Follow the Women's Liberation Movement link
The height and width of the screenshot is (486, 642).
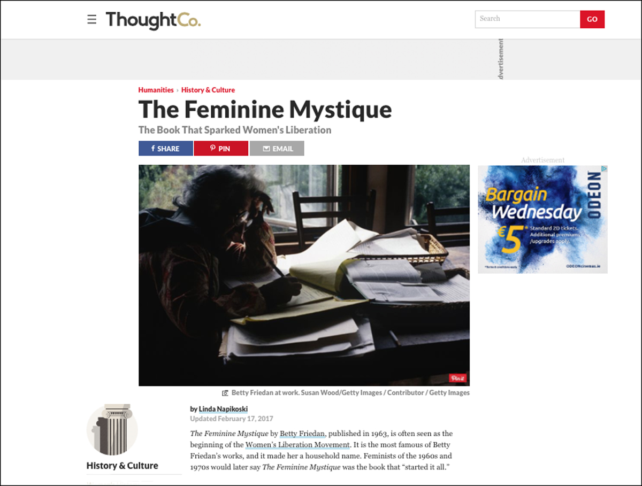297,445
